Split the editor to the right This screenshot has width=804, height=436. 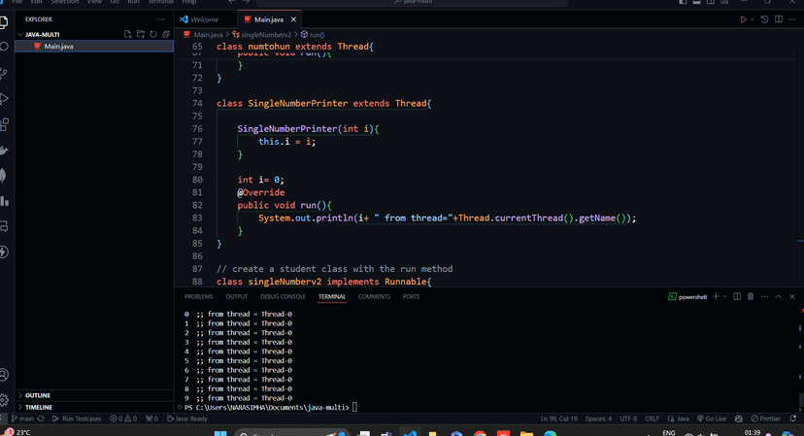pos(779,19)
